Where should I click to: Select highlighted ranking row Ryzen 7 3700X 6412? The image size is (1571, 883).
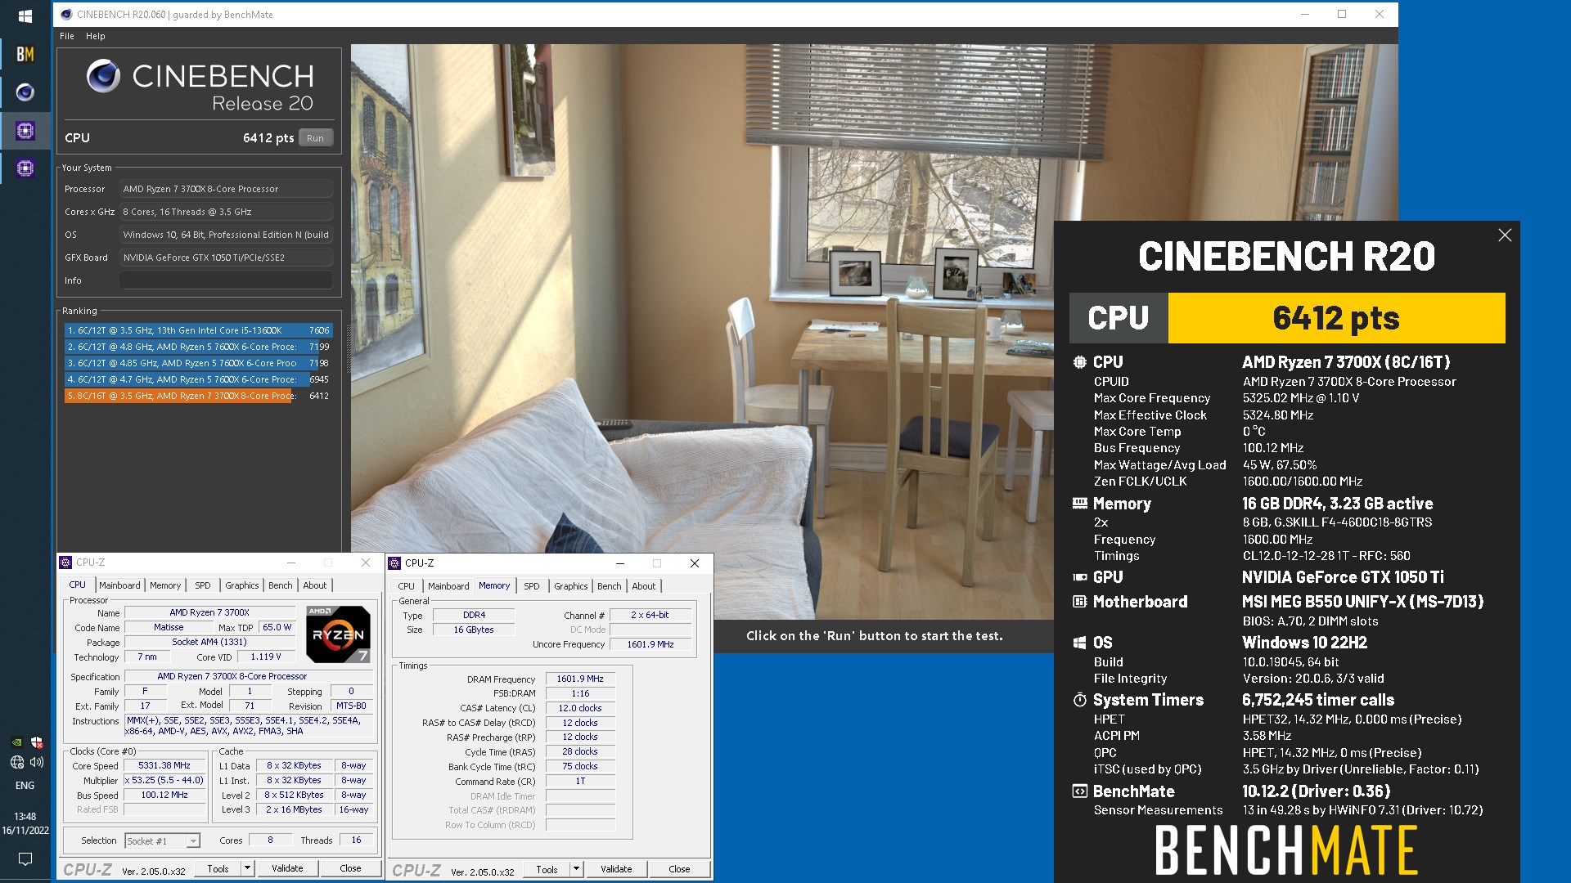(x=197, y=396)
